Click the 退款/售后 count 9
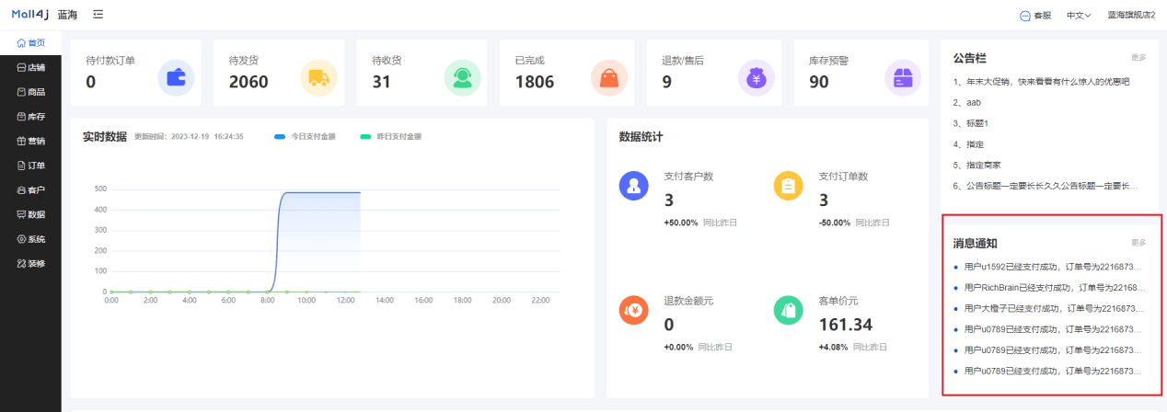The width and height of the screenshot is (1167, 412). pyautogui.click(x=666, y=82)
